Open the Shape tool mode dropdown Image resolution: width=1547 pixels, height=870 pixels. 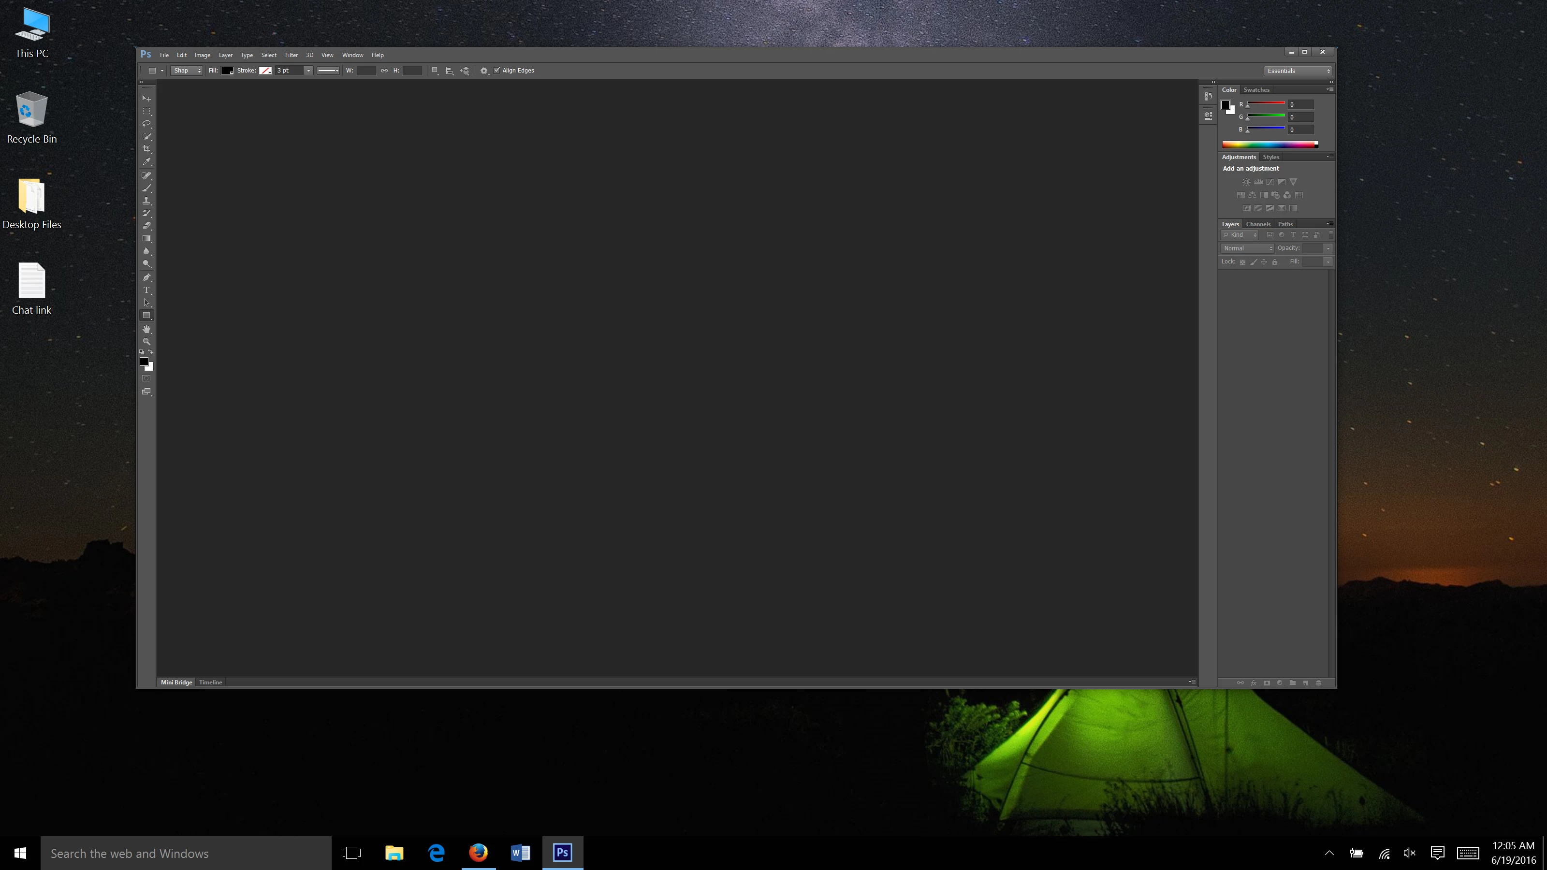(x=187, y=70)
